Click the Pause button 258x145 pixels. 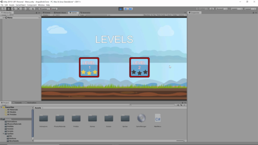126,9
